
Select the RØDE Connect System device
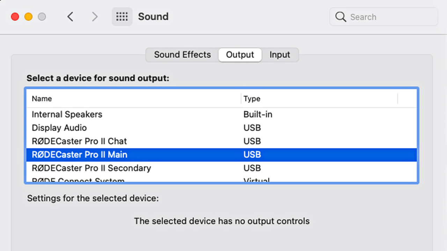pos(78,181)
